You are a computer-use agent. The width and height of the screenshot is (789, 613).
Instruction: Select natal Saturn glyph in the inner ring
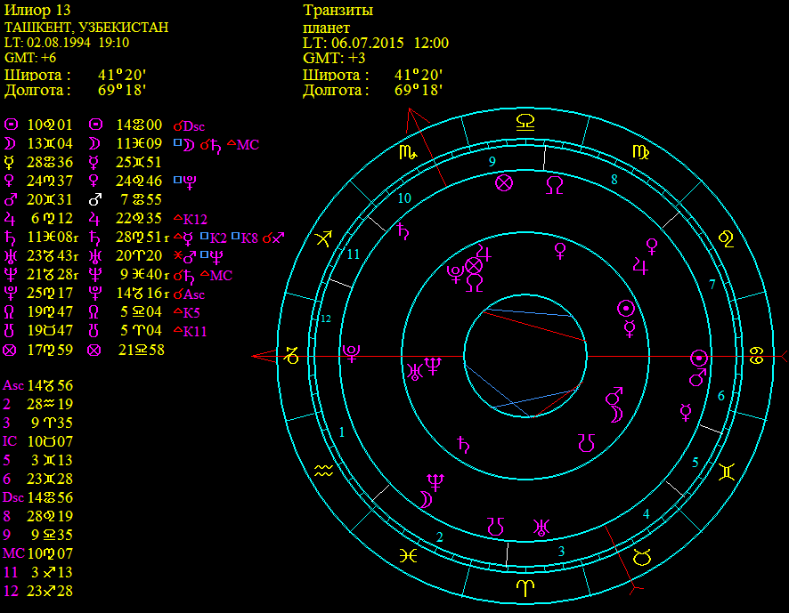coord(463,444)
